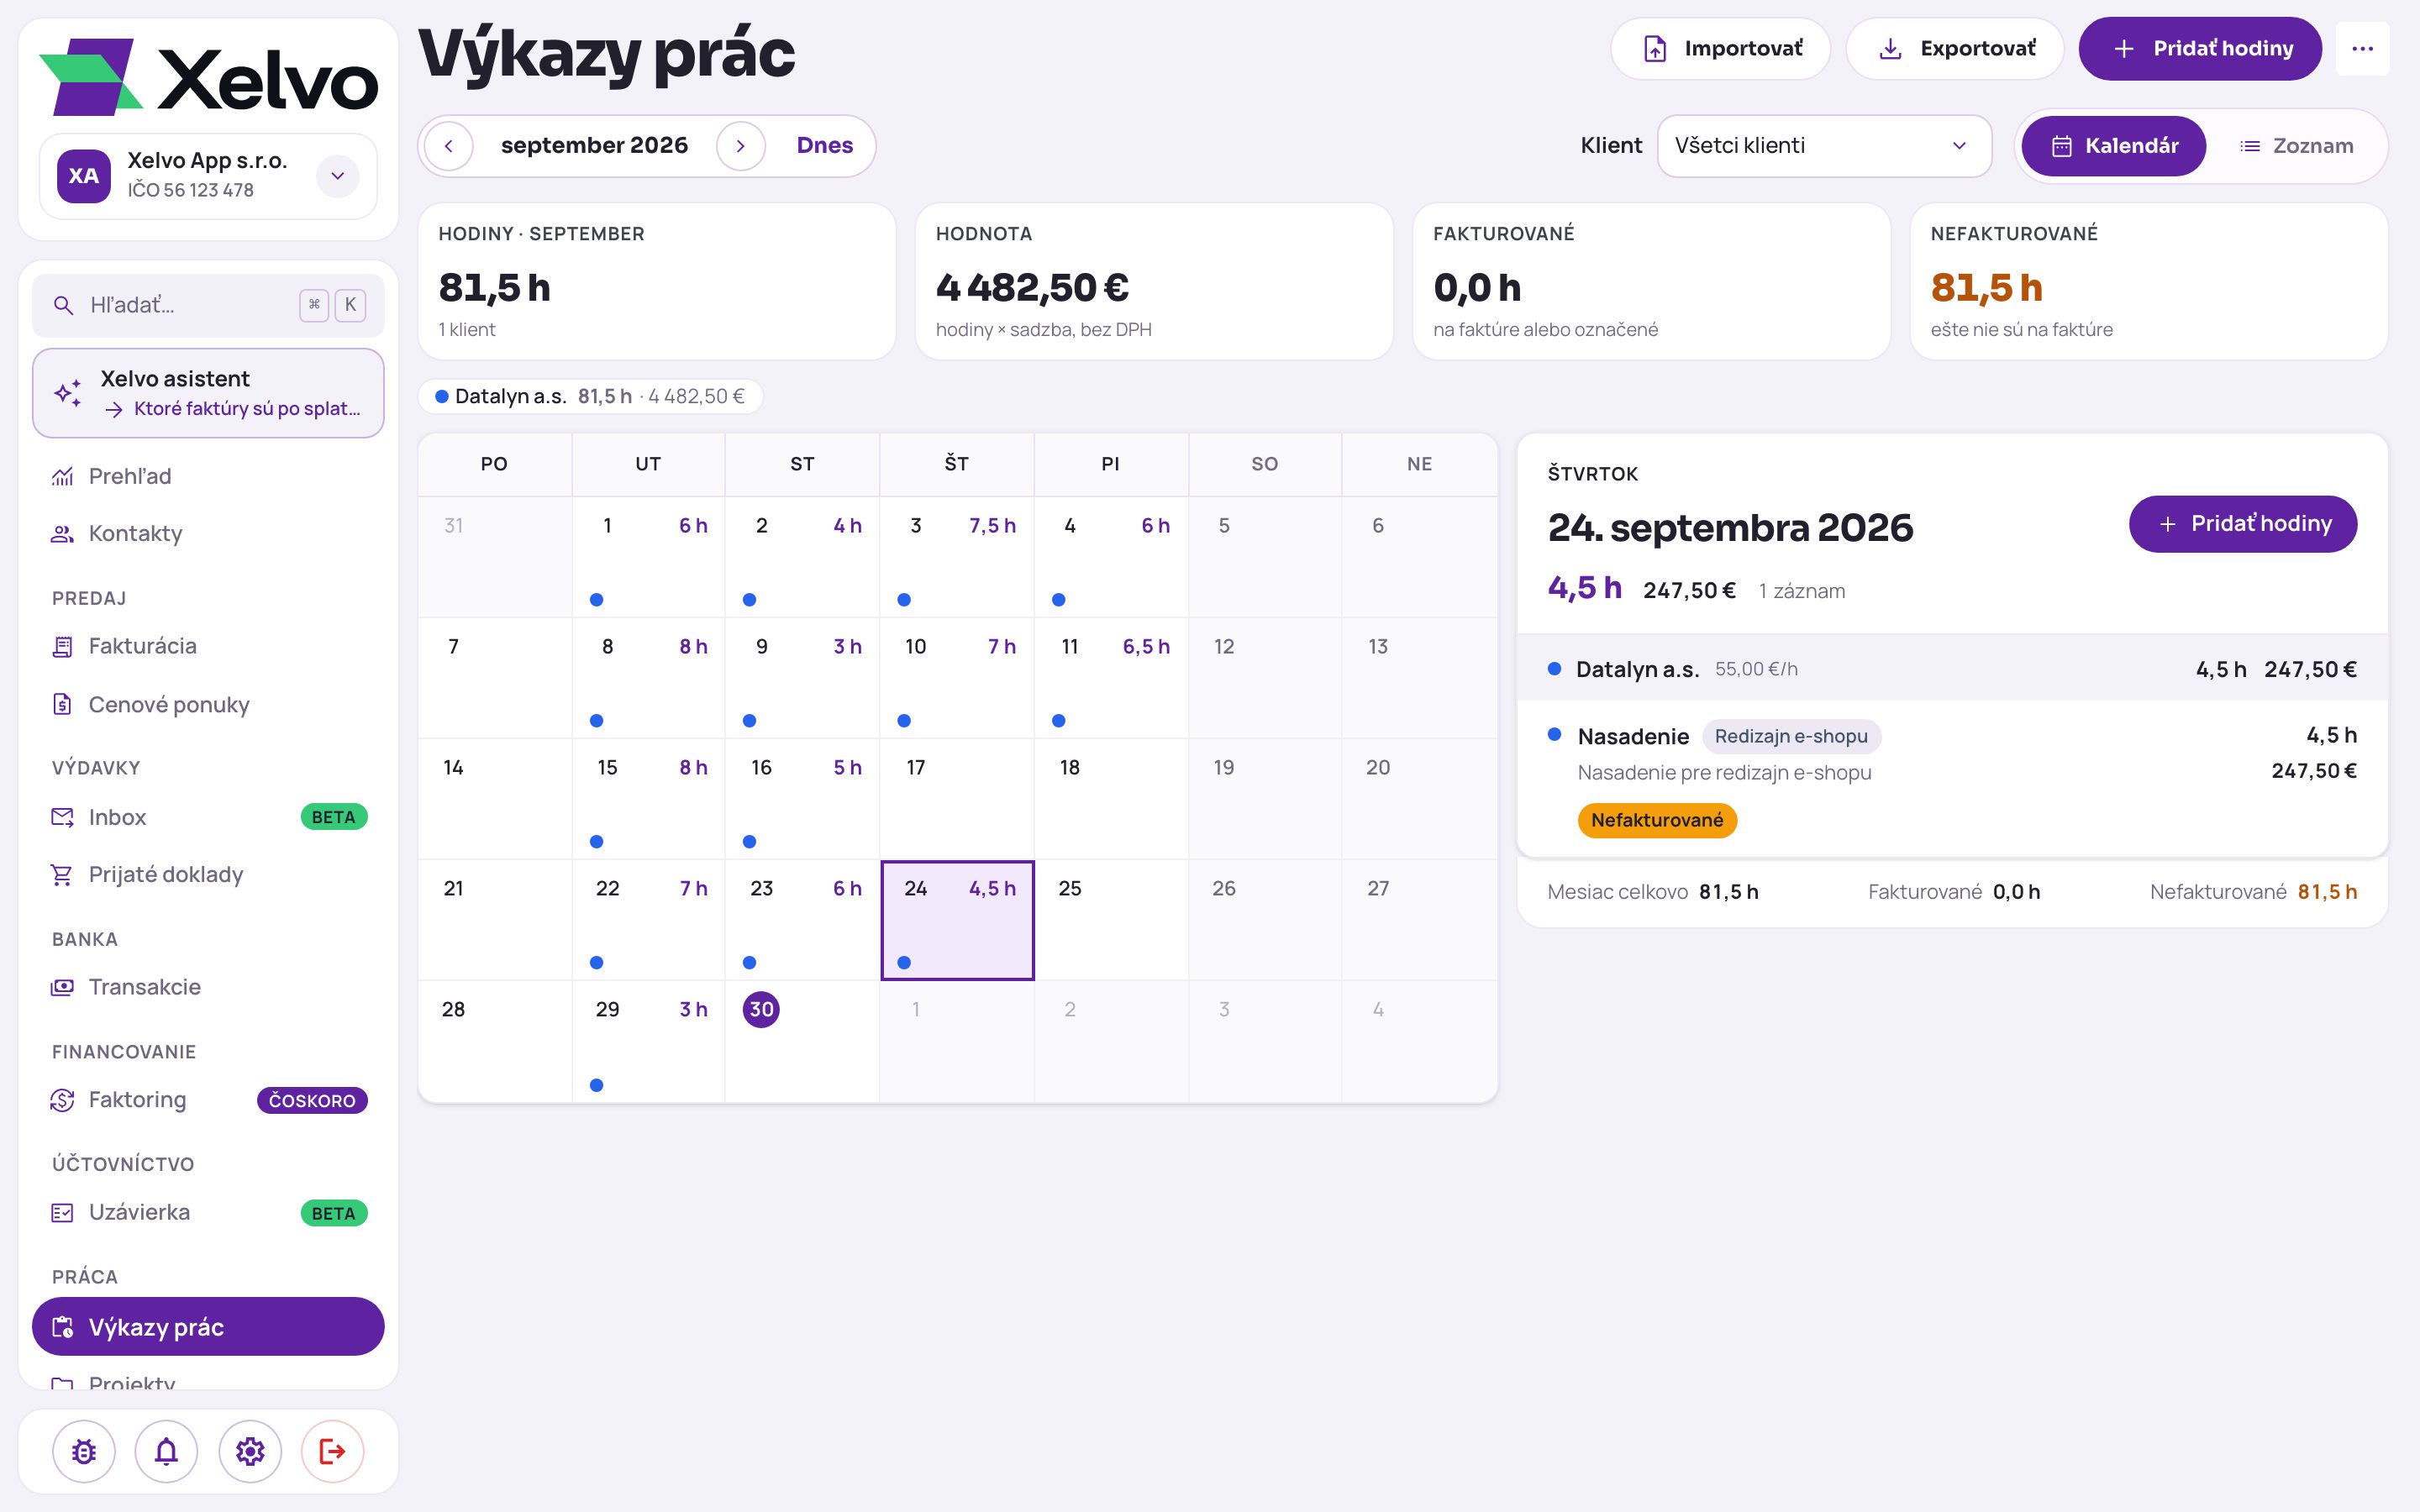This screenshot has width=2420, height=1512.
Task: Open Kontakty in the sidebar
Action: pos(208,533)
